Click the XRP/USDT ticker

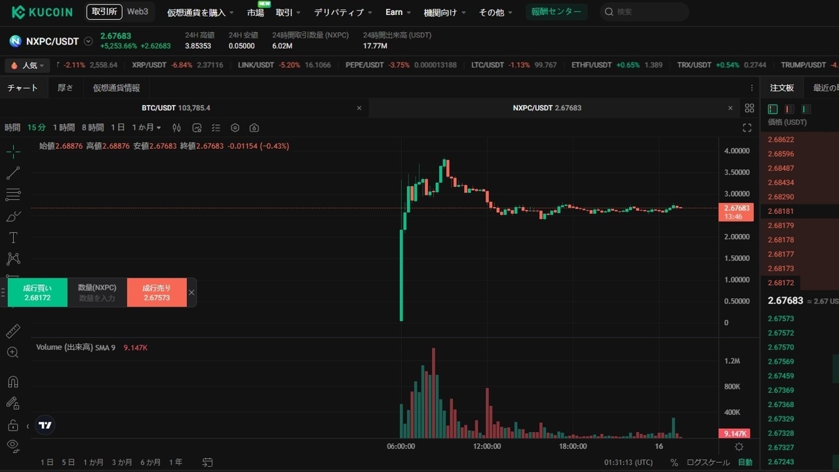pyautogui.click(x=177, y=65)
